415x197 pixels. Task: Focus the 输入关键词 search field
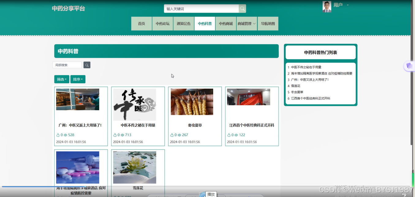201,9
